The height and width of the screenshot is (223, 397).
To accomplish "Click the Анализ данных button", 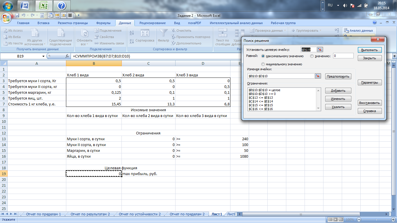I will pos(359,30).
